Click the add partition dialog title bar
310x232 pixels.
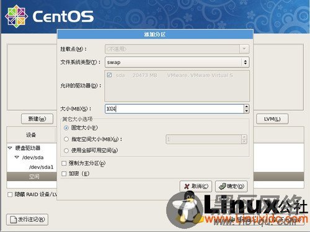(155, 34)
